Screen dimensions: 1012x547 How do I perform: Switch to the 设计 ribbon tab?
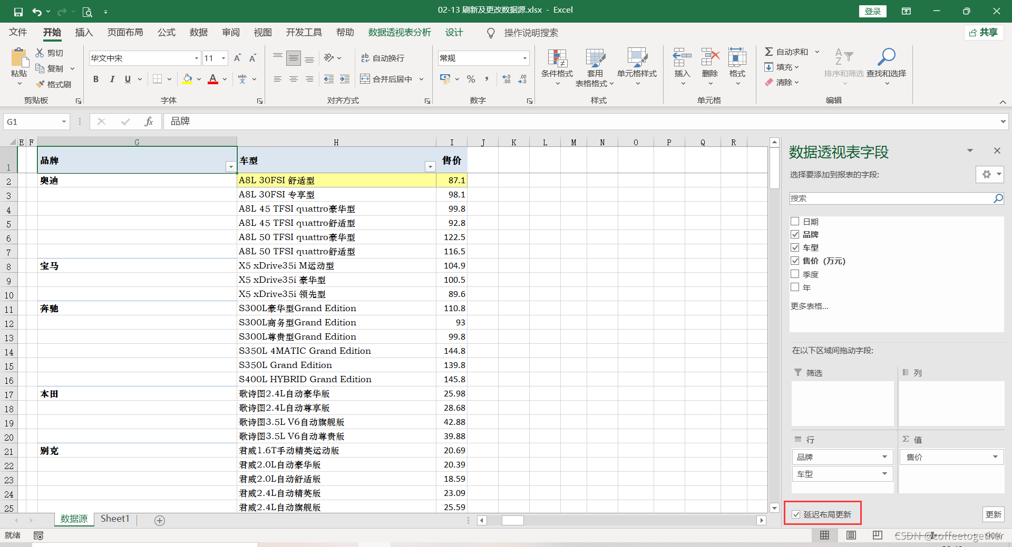pos(454,33)
